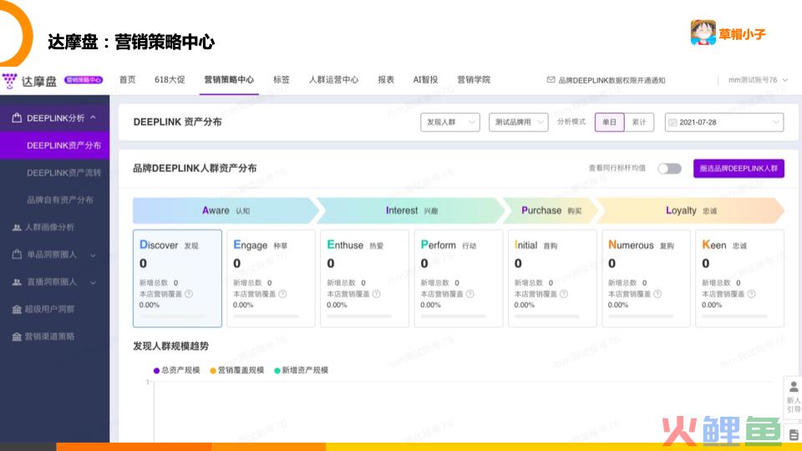Click the DEEPLINK分析 bag icon
The height and width of the screenshot is (451, 802).
point(17,118)
